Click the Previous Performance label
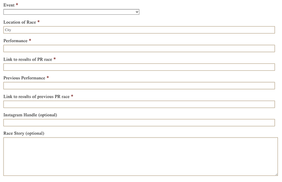The width and height of the screenshot is (282, 182). (24, 78)
